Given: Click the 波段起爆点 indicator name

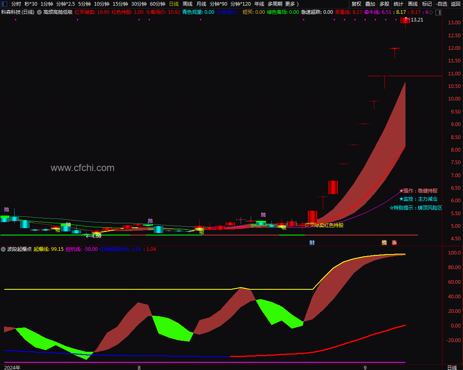Looking at the screenshot, I should 19,249.
